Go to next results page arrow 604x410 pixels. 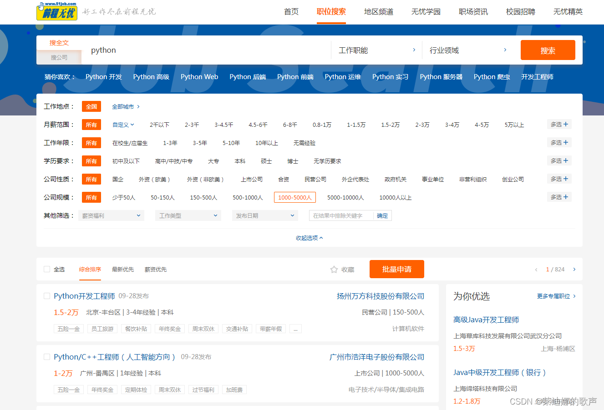tap(574, 270)
